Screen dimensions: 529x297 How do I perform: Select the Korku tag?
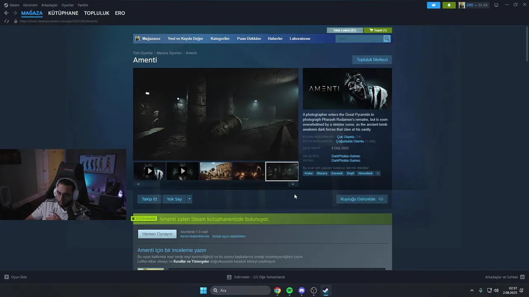(x=309, y=173)
